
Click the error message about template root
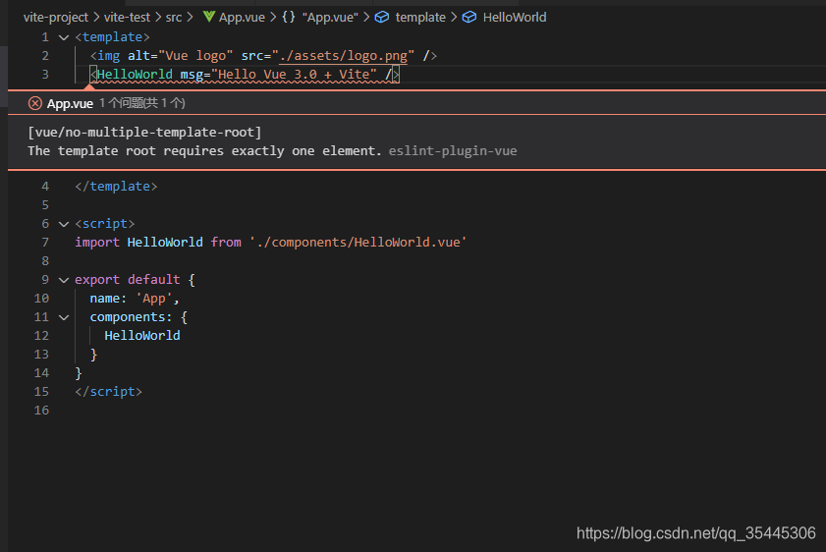(204, 151)
